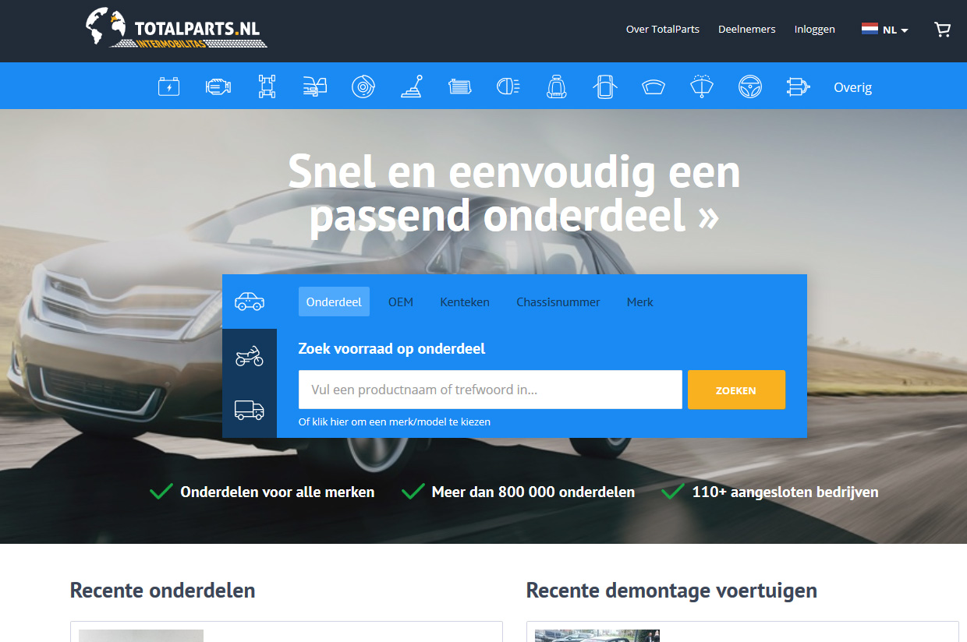Switch to the OEM search tab
This screenshot has height=642, width=967.
401,302
